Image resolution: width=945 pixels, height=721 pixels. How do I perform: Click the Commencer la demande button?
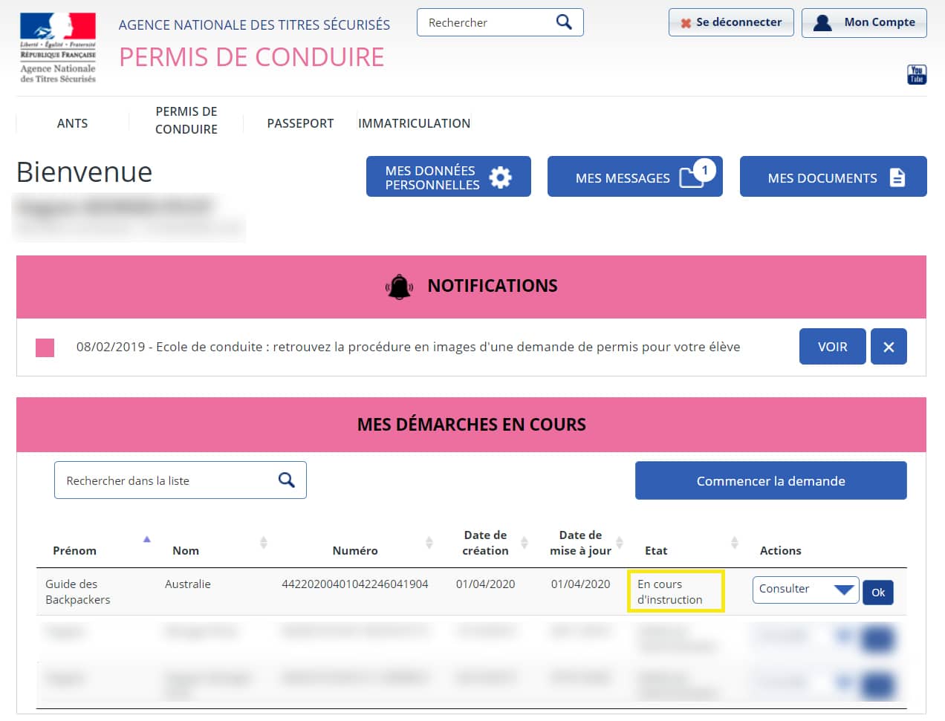coord(771,480)
